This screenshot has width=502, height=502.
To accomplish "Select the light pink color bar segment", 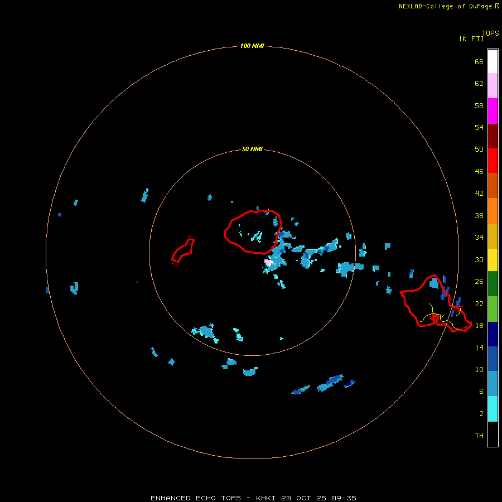I will click(493, 85).
